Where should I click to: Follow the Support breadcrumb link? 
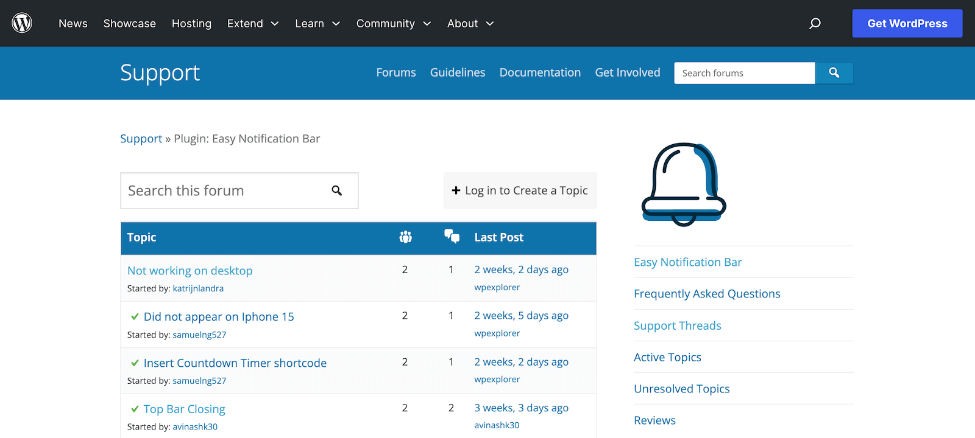pos(141,139)
